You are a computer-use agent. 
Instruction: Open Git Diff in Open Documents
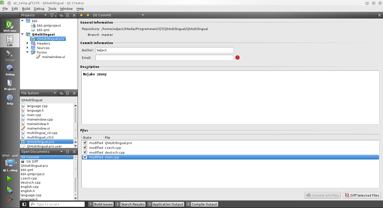[x=32, y=161]
